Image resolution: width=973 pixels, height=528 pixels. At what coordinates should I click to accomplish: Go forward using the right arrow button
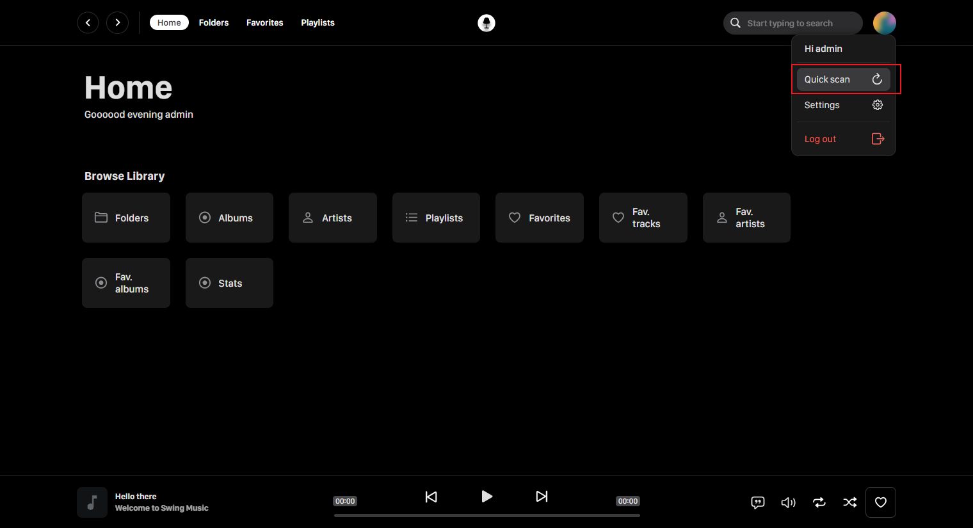point(117,22)
